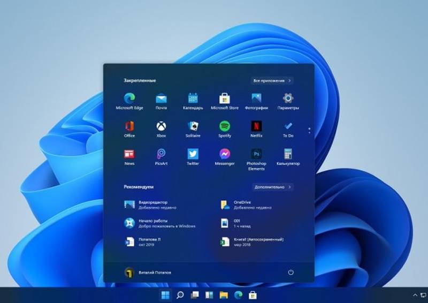Open Task View on the taskbar
Viewport: 428px width, 303px height.
click(195, 295)
